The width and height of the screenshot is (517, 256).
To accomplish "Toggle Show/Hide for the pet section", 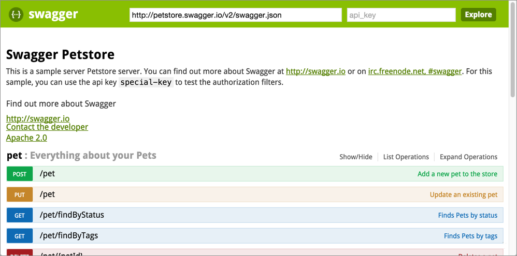I will pos(355,157).
